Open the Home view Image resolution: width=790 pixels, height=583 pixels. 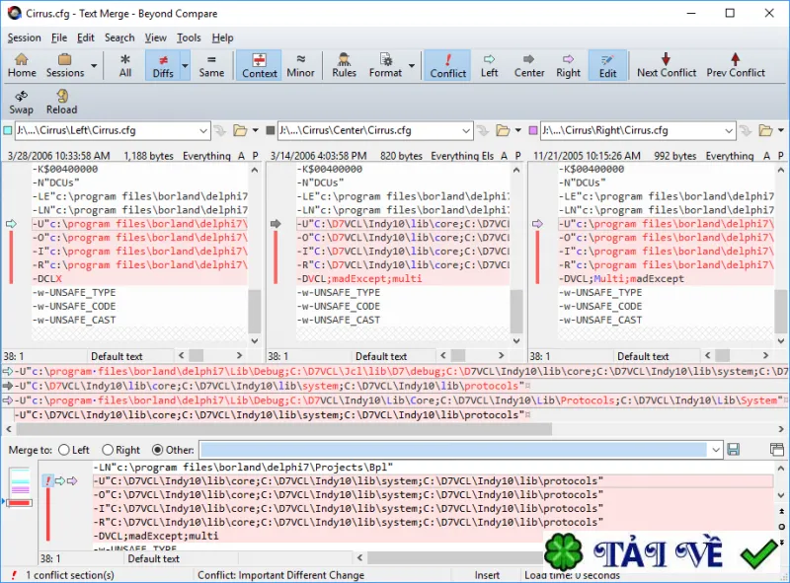(22, 65)
